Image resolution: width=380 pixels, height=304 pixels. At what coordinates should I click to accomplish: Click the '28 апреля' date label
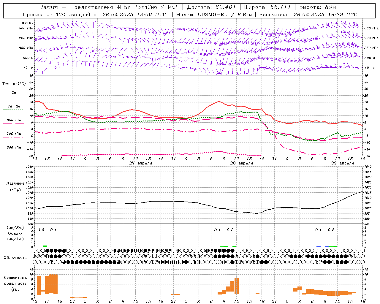241,163
